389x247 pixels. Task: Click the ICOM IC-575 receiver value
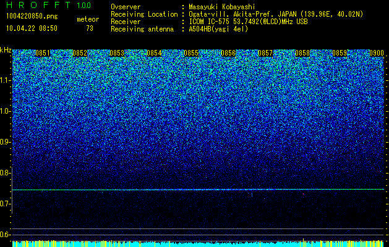click(x=248, y=22)
